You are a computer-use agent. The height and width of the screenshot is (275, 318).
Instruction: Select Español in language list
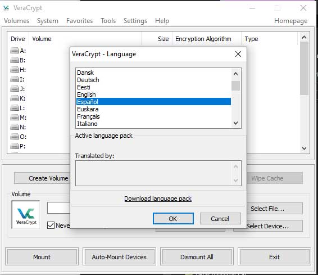[153, 102]
